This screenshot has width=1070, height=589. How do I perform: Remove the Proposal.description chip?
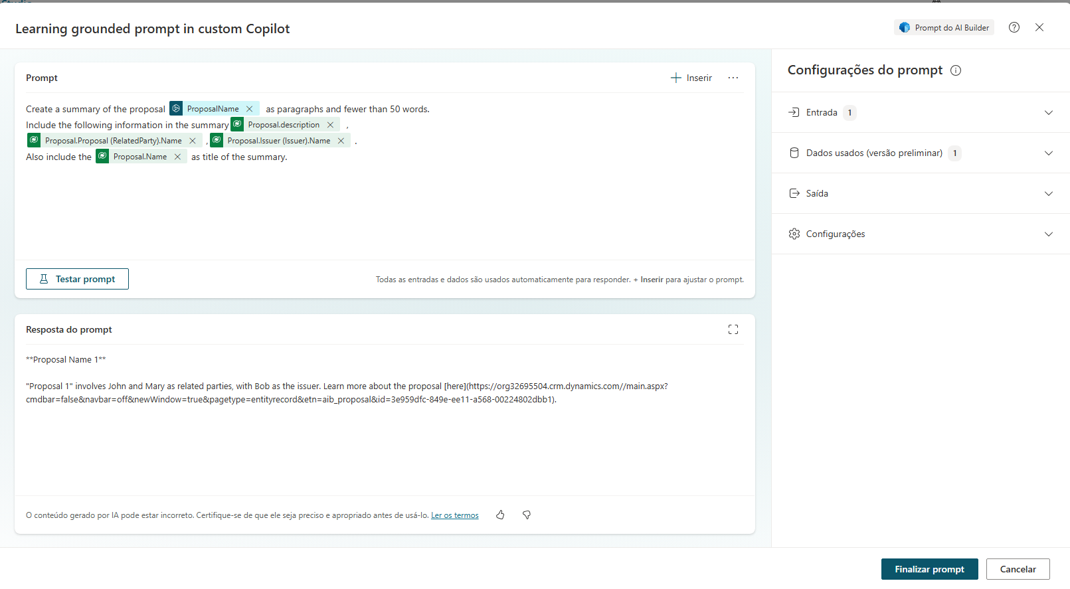coord(330,125)
